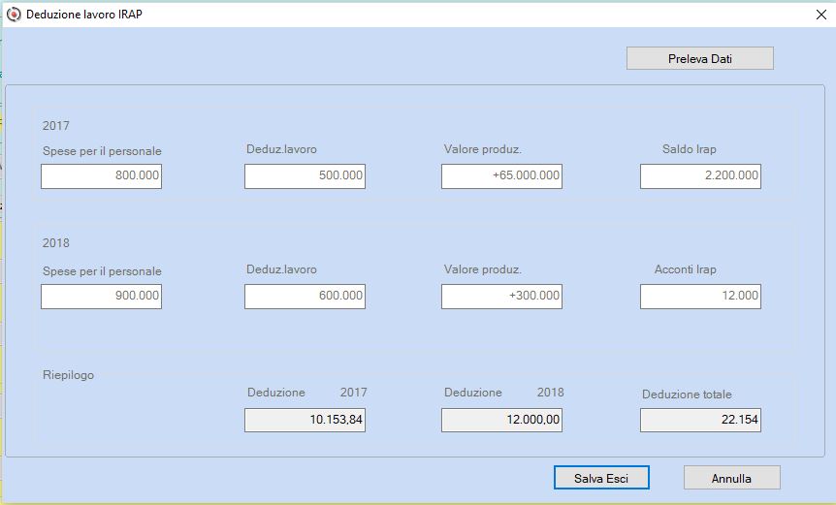Viewport: 836px width, 505px height.
Task: Select the 2017 Spese per il personale field
Action: point(101,176)
